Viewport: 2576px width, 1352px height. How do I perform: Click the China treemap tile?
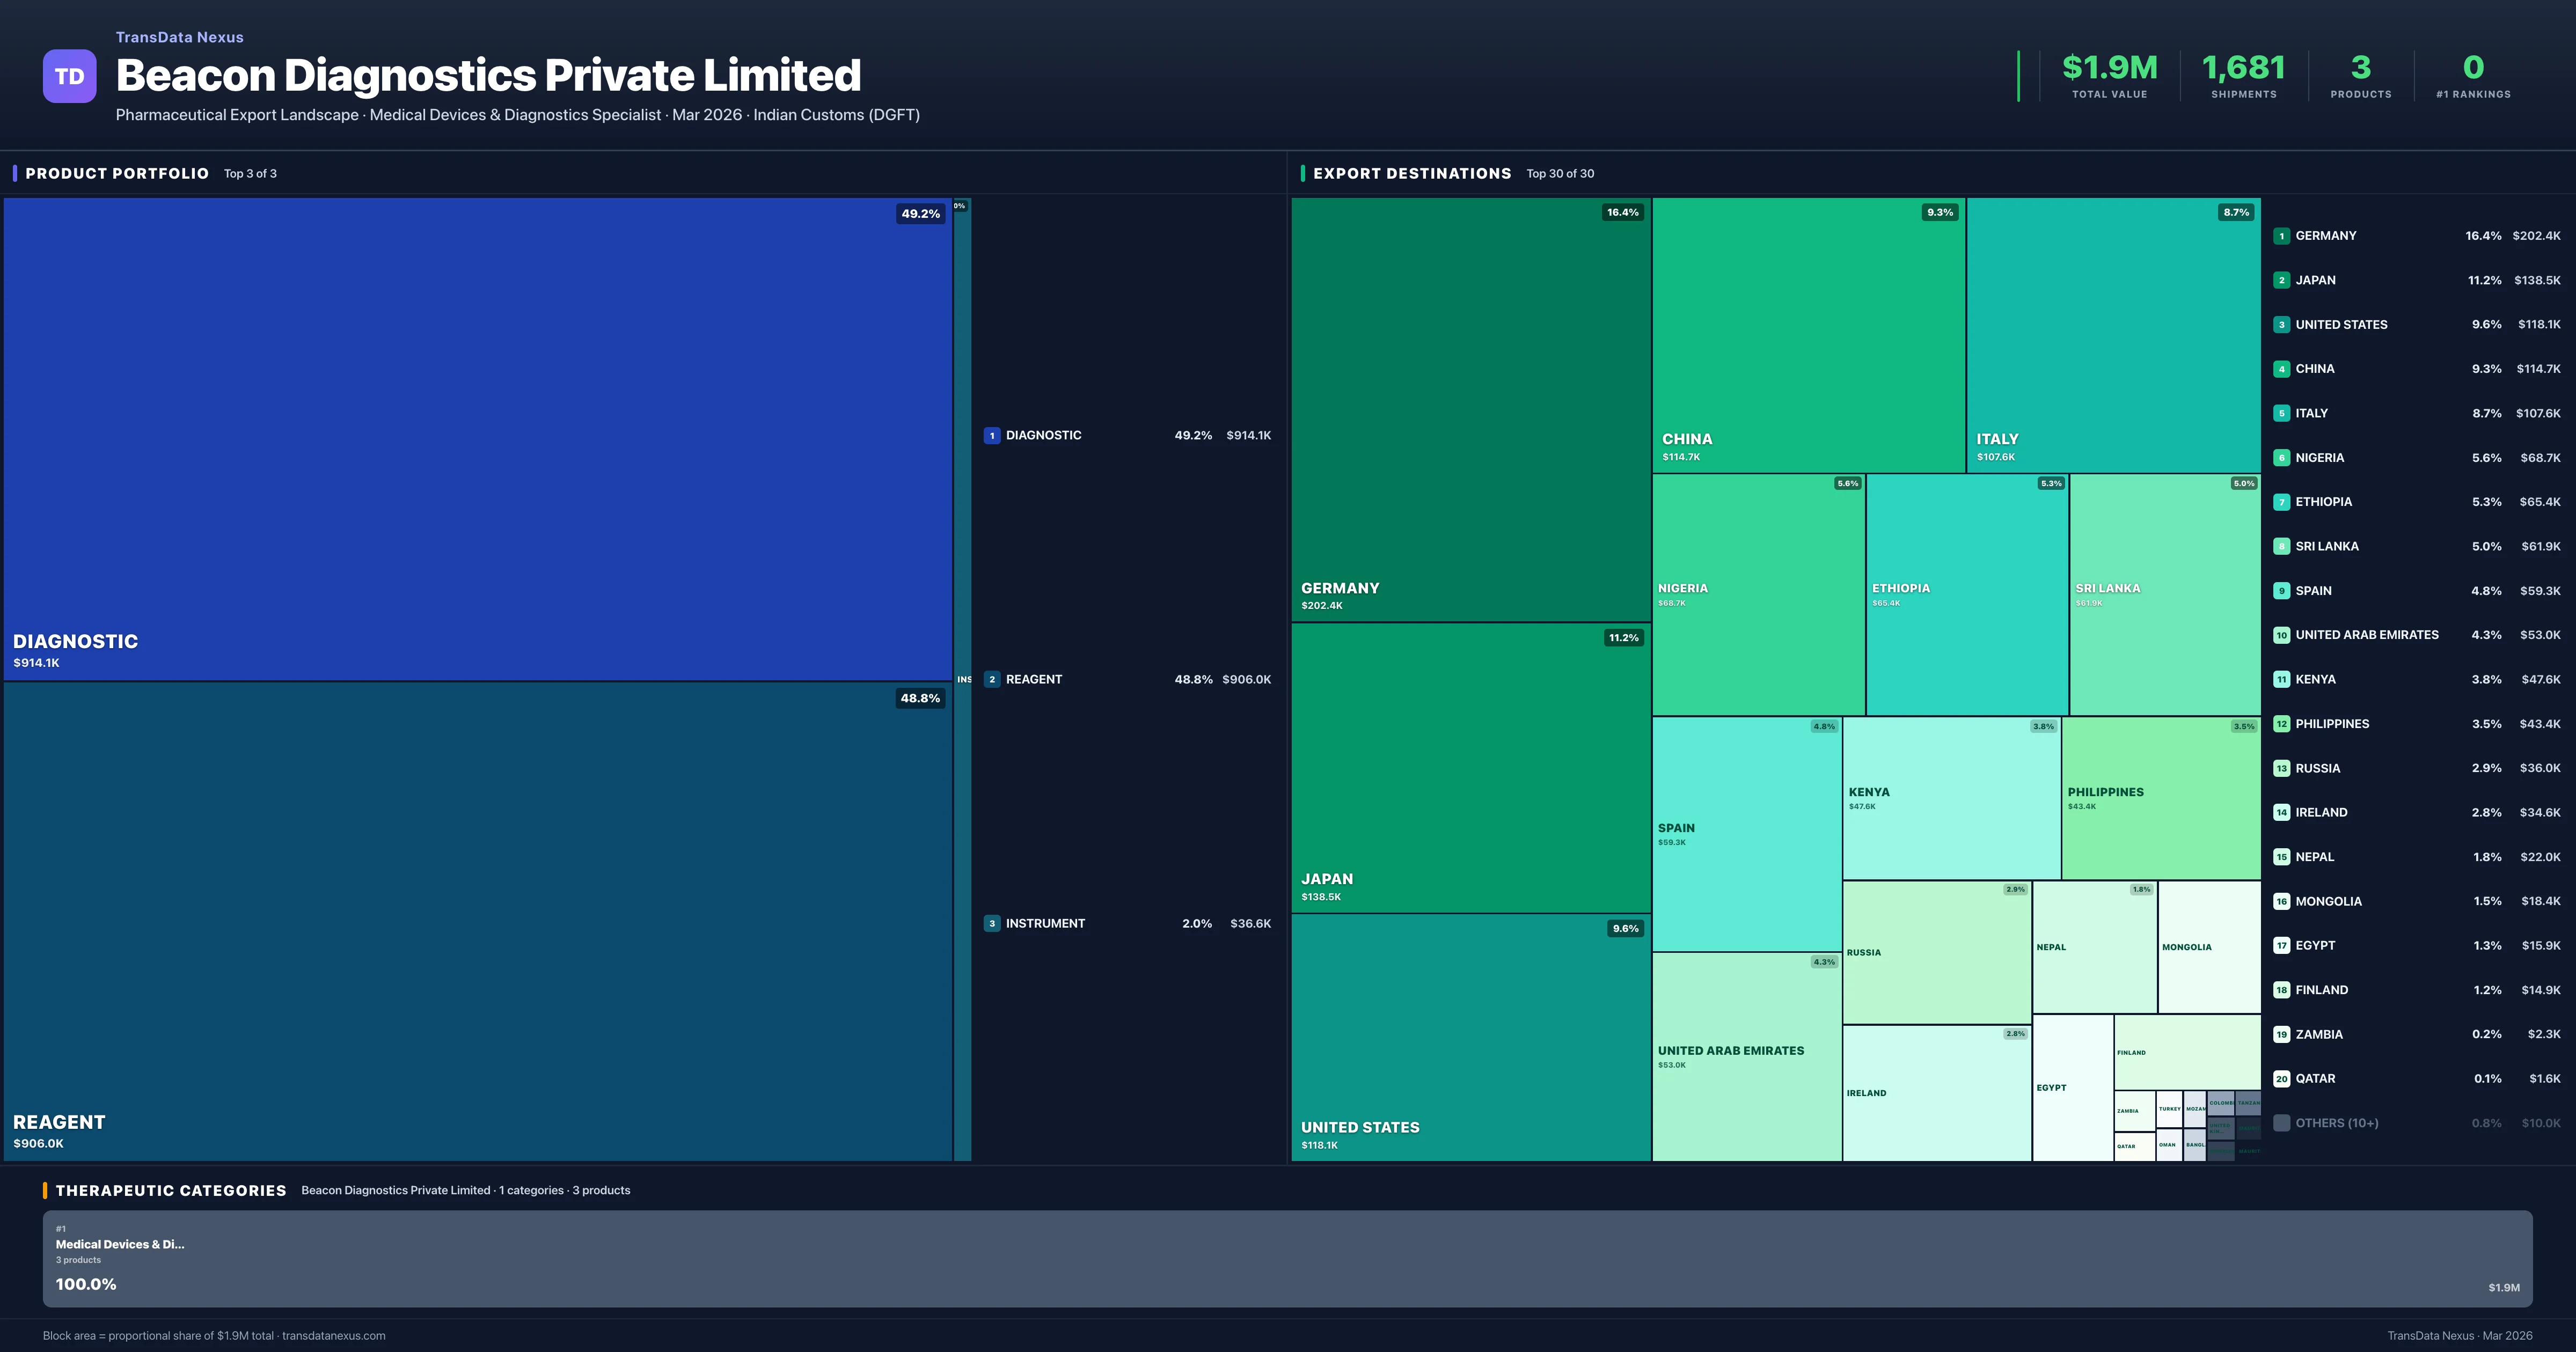click(1808, 335)
